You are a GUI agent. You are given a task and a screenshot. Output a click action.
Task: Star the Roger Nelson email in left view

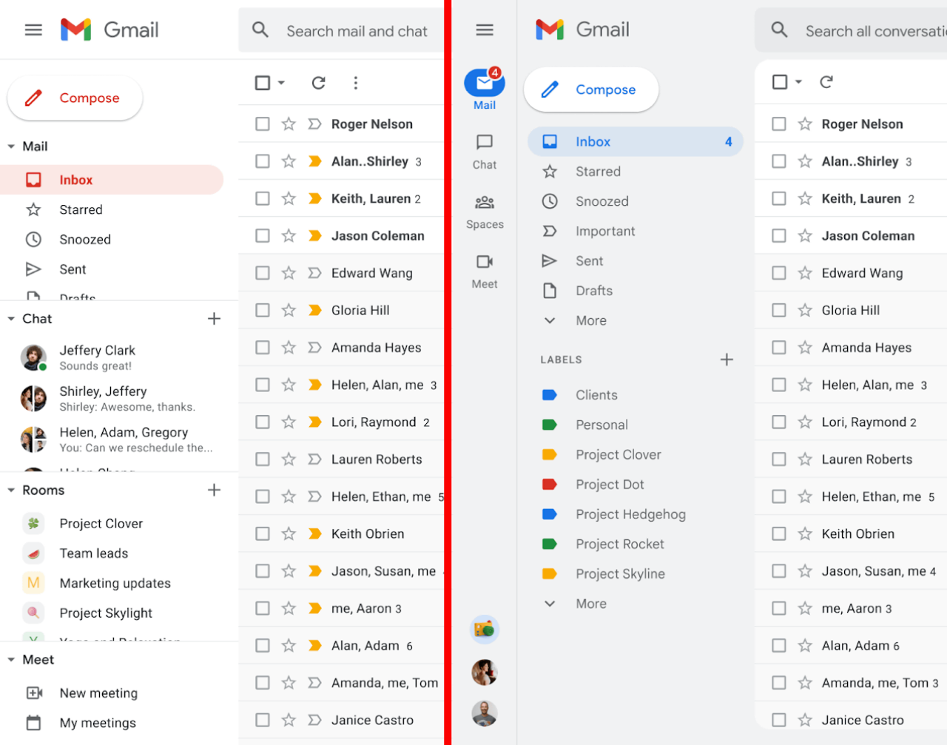(x=289, y=124)
